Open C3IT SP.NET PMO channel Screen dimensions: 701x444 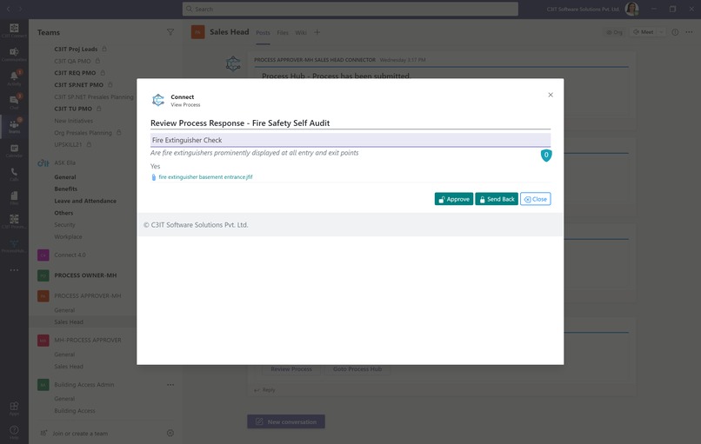(78, 85)
